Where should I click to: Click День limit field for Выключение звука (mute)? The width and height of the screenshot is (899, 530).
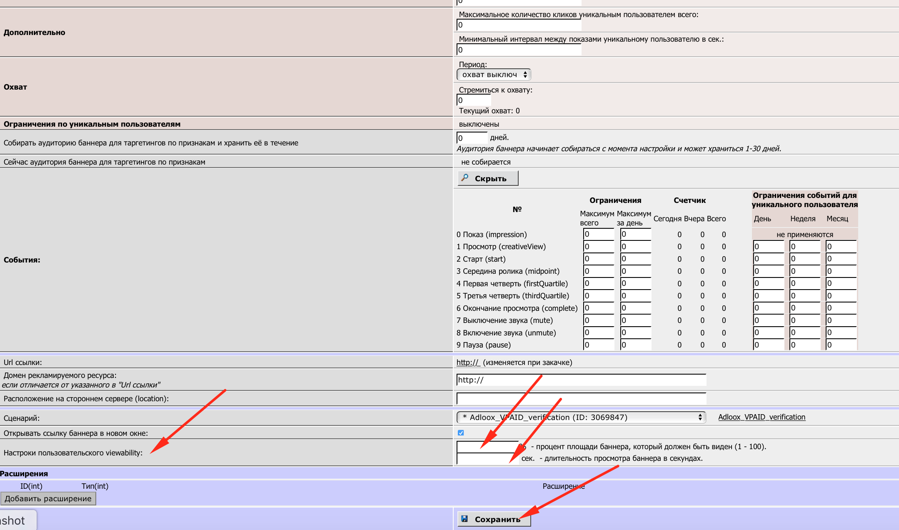(769, 320)
